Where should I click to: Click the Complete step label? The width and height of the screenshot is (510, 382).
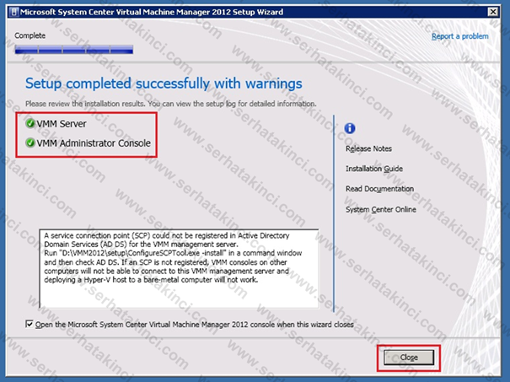point(30,35)
